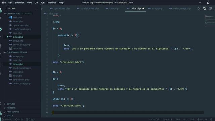Open notas.txt in Open Editors list
The height and width of the screenshot is (121, 215).
coord(17,48)
